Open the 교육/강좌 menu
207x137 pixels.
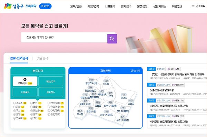(x=76, y=6)
